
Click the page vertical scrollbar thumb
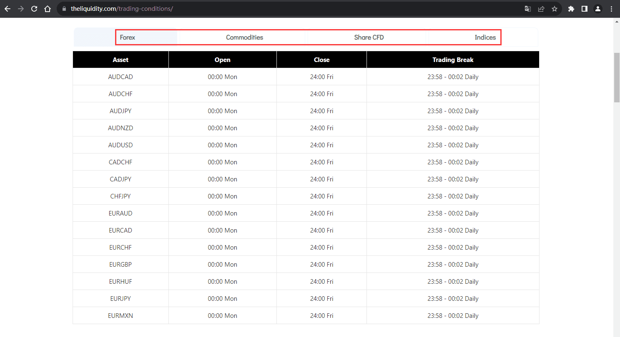click(x=617, y=77)
